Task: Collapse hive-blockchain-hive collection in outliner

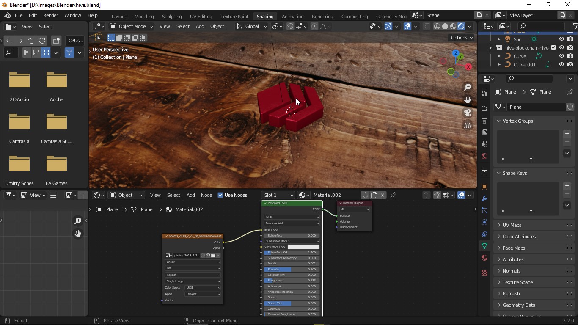Action: [490, 47]
